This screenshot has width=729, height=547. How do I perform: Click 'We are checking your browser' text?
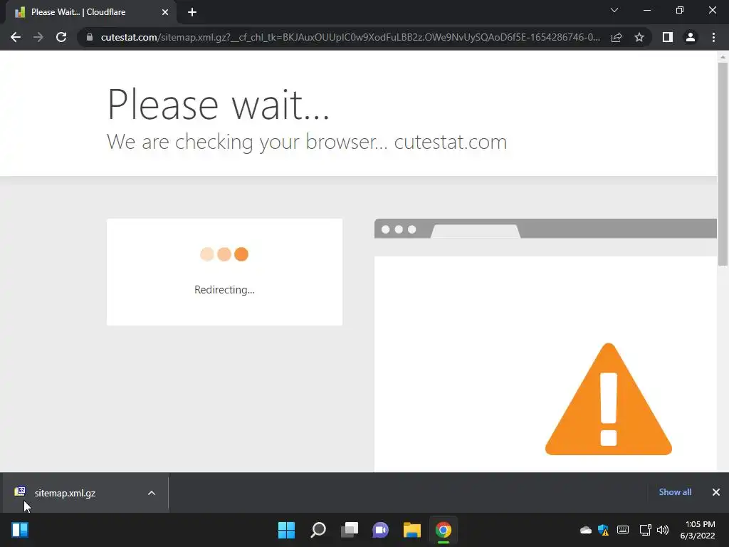coord(247,142)
